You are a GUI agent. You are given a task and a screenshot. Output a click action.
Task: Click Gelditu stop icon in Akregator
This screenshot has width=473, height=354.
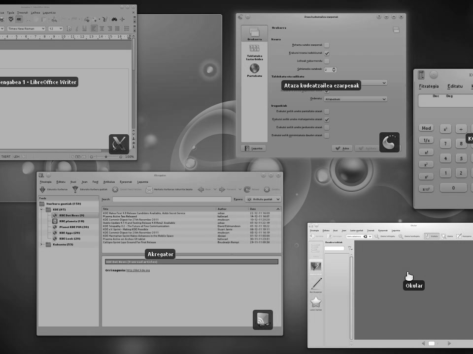click(272, 189)
